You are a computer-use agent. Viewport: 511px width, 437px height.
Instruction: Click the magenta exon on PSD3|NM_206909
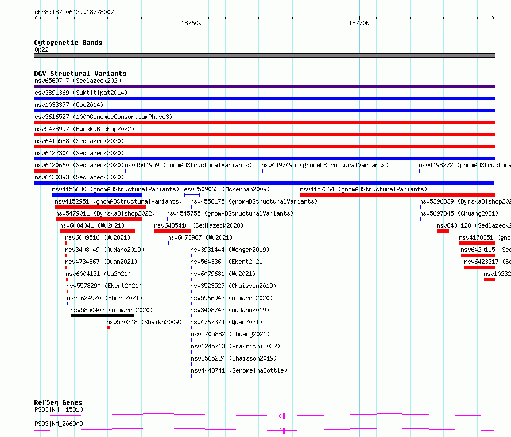284,431
